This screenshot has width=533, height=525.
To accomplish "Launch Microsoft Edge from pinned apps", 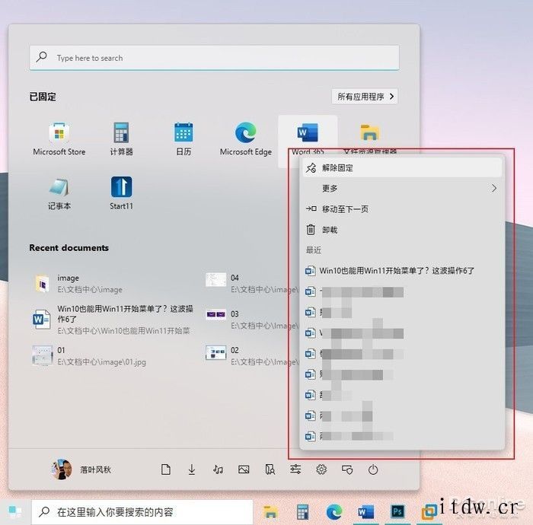I will pos(246,139).
